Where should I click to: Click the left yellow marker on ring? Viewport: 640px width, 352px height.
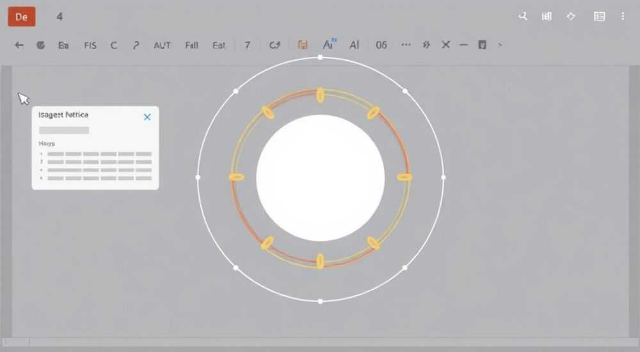(x=237, y=177)
